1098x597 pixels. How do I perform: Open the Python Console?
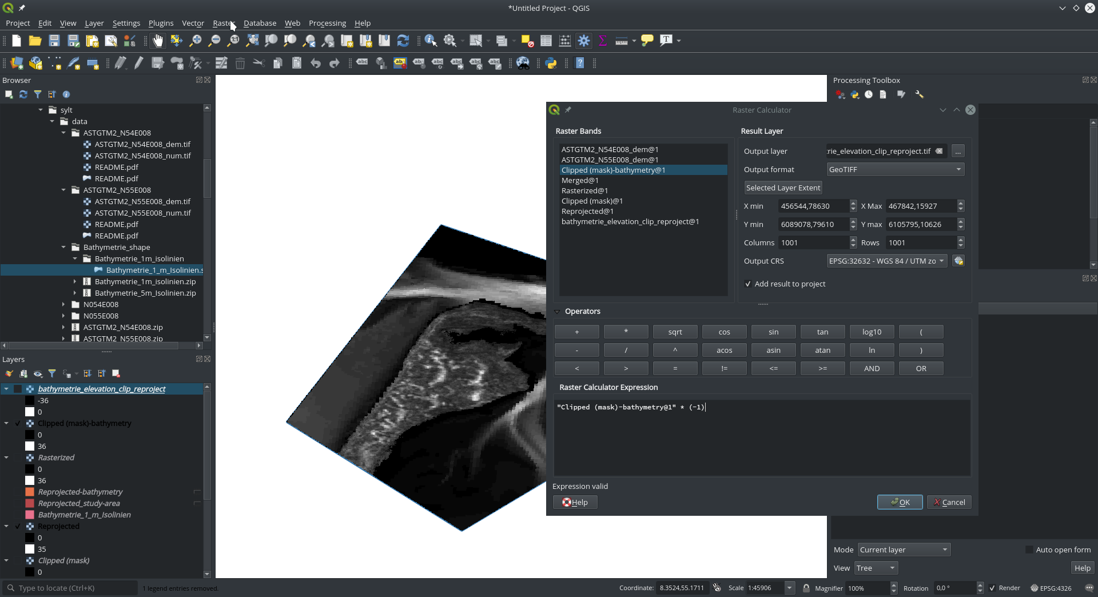(551, 63)
